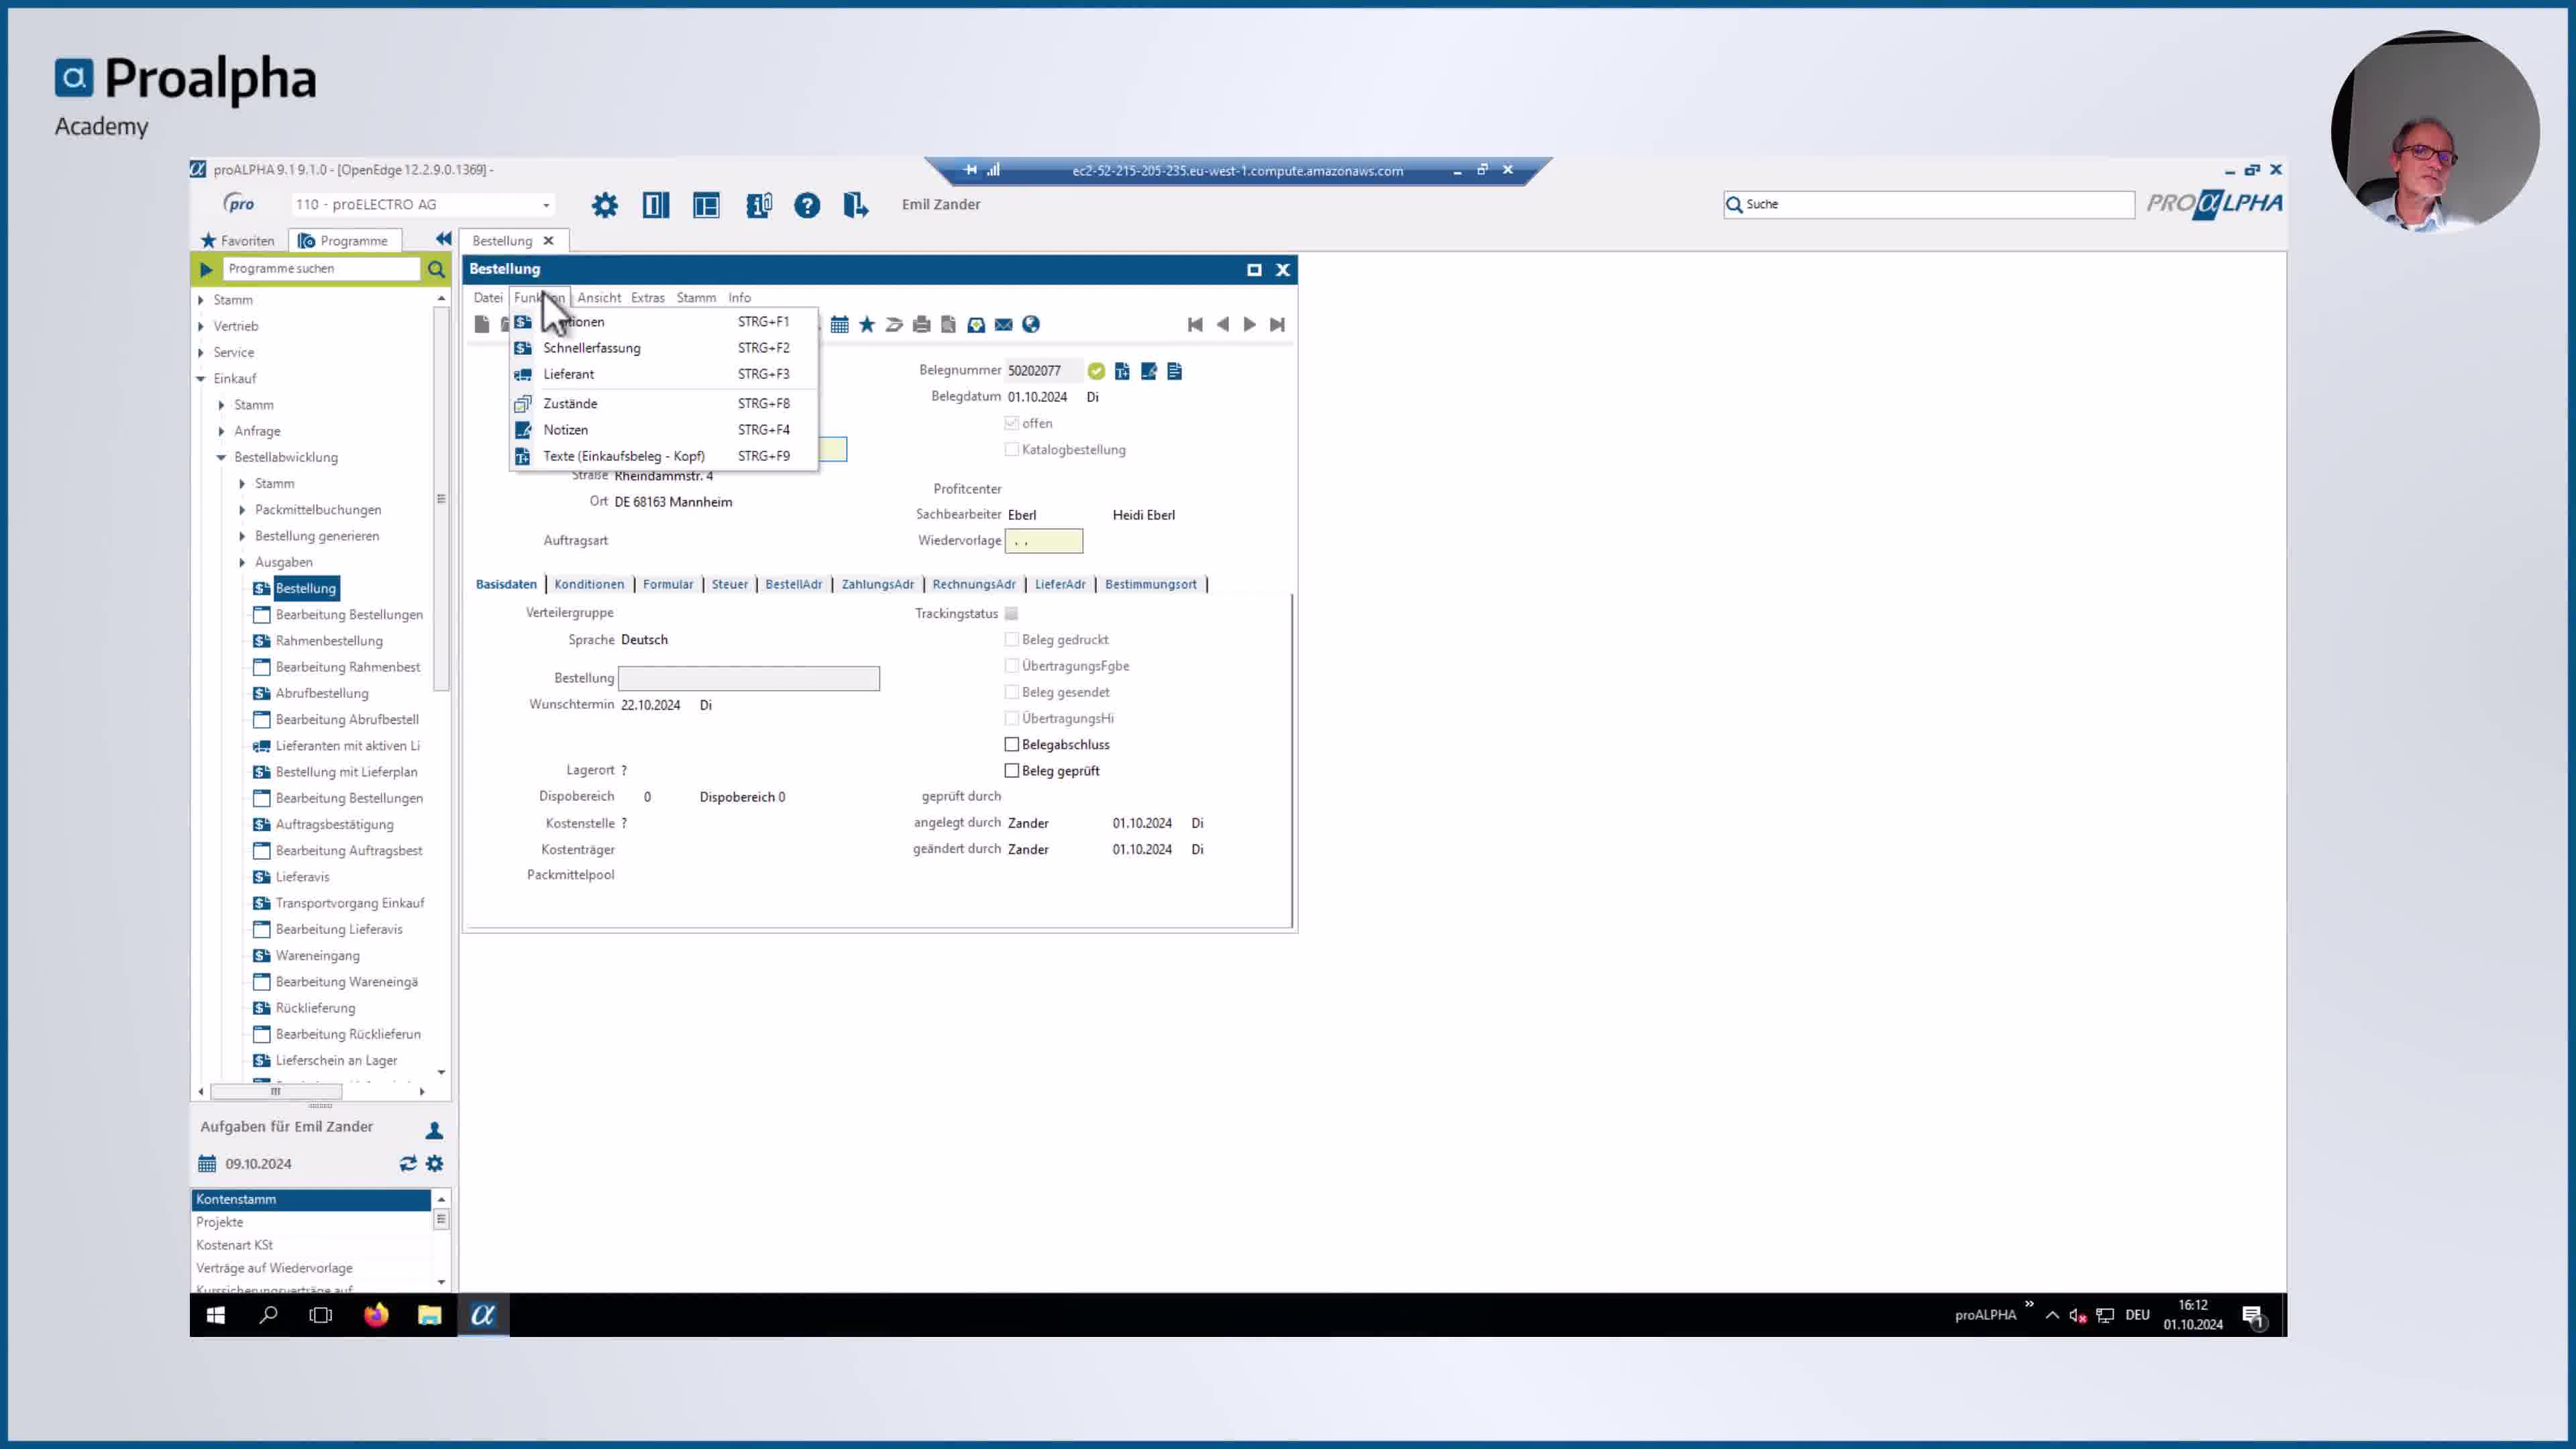
Task: Collapse navigation panel with double arrow icon
Action: tap(443, 239)
